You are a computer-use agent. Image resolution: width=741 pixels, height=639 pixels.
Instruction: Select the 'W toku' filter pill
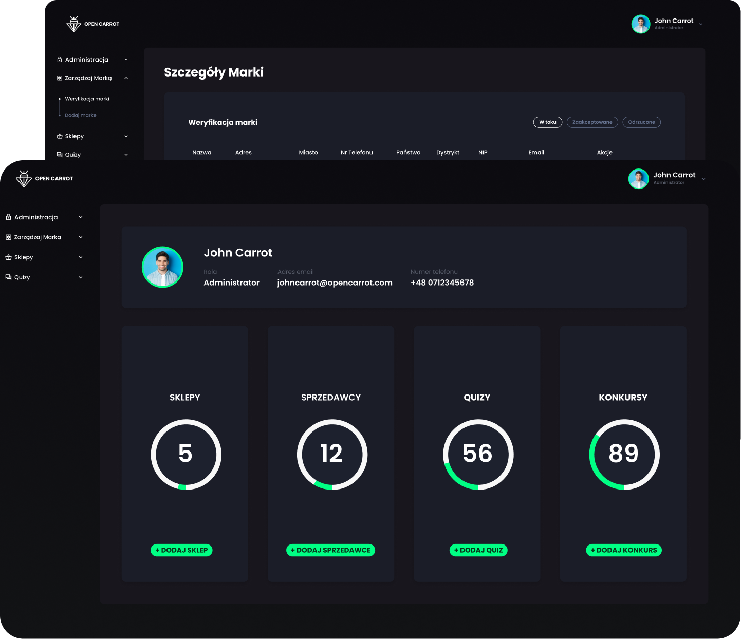pos(547,122)
